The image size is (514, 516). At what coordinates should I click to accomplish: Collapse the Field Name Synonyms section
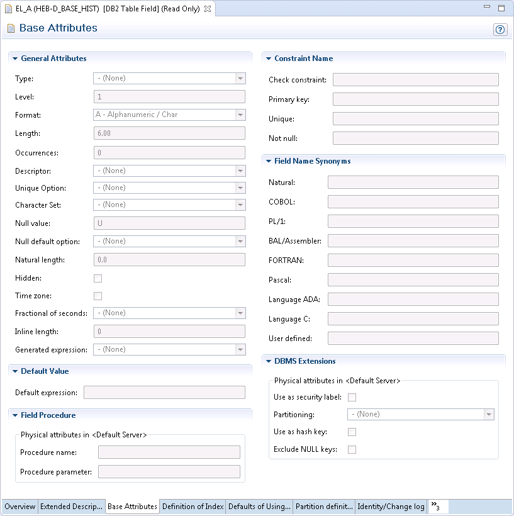coord(268,161)
